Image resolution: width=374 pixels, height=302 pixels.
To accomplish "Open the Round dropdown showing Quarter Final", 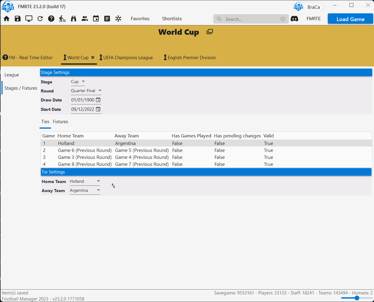I will [x=86, y=91].
